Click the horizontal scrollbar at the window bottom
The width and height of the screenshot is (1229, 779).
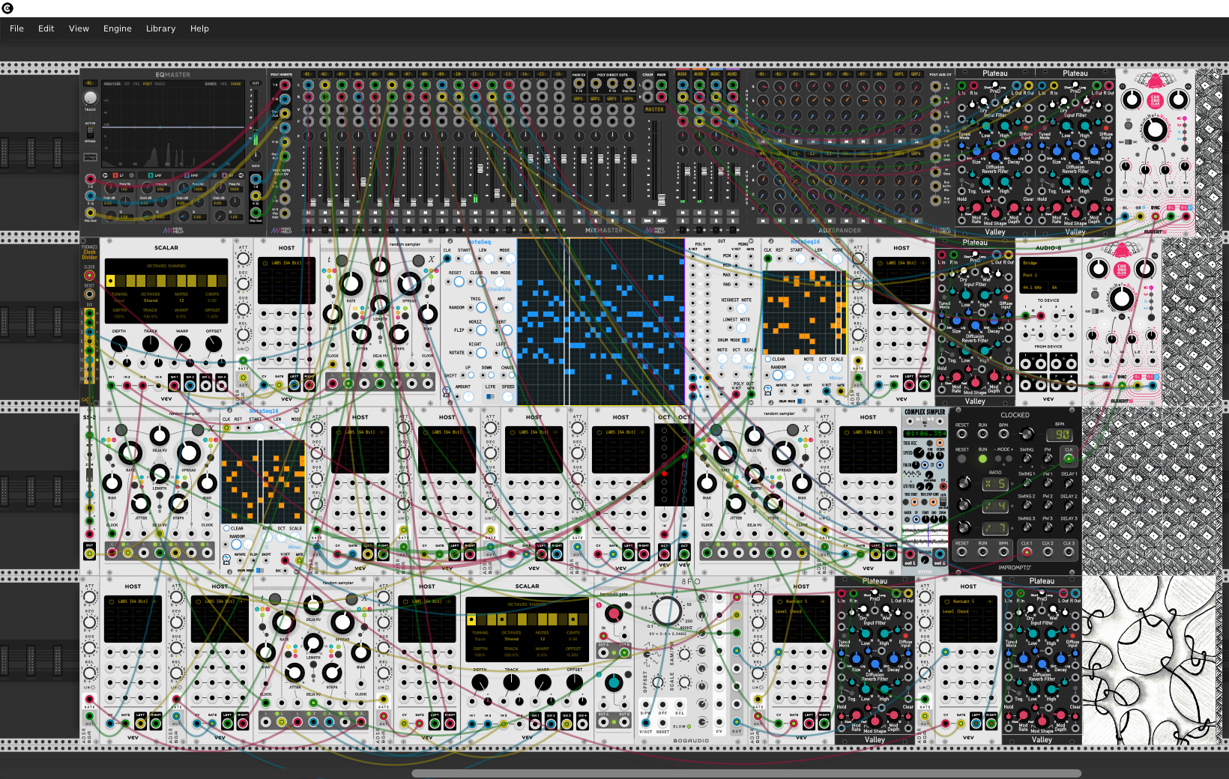[746, 774]
